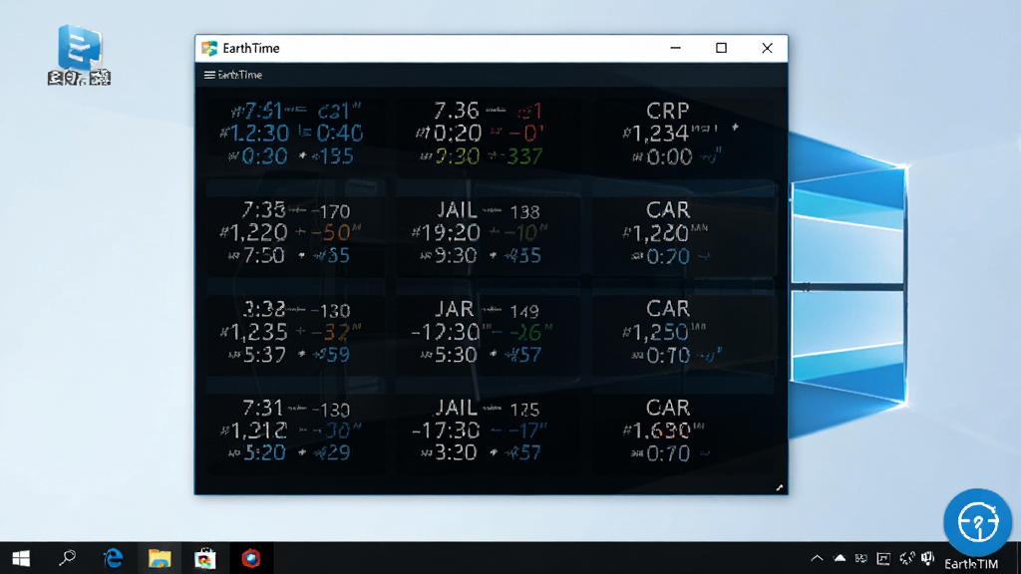Click the "1,212" value in the left column

coord(259,430)
